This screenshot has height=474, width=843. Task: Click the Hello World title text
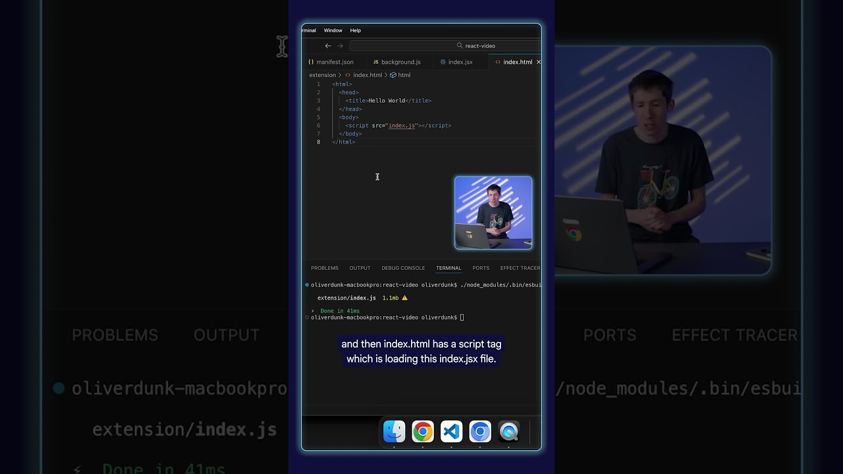pyautogui.click(x=387, y=101)
